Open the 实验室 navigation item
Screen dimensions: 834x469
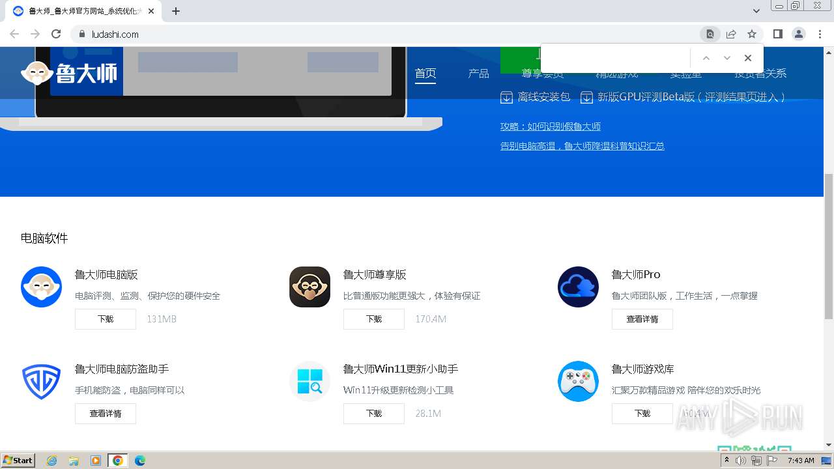coord(686,74)
